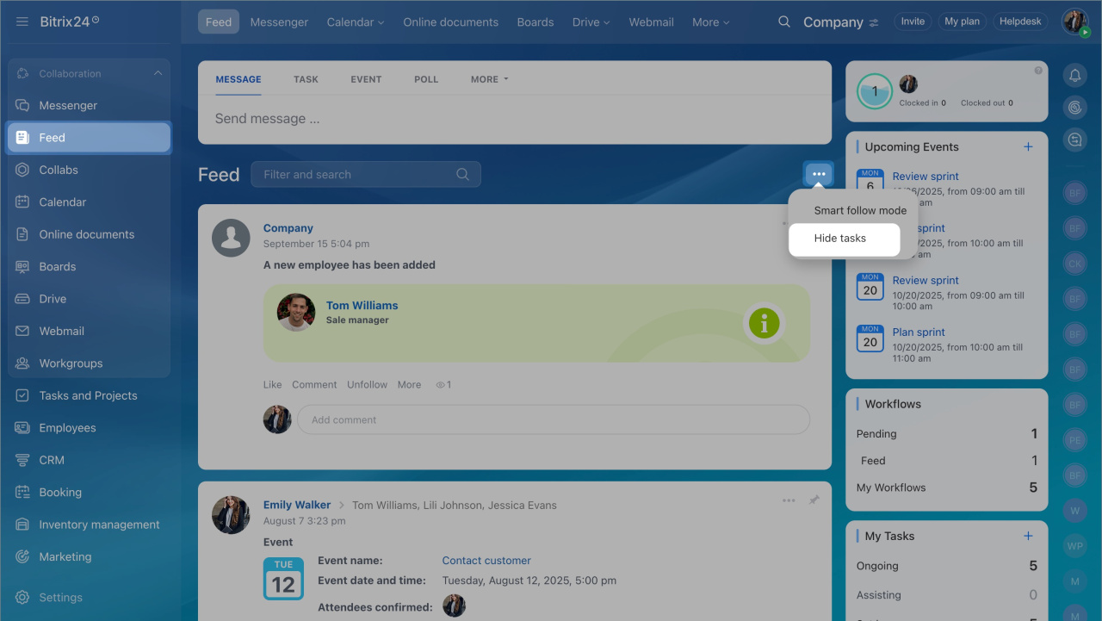Open the Calendar dropdown in top navigation
The image size is (1102, 621).
[x=355, y=22]
